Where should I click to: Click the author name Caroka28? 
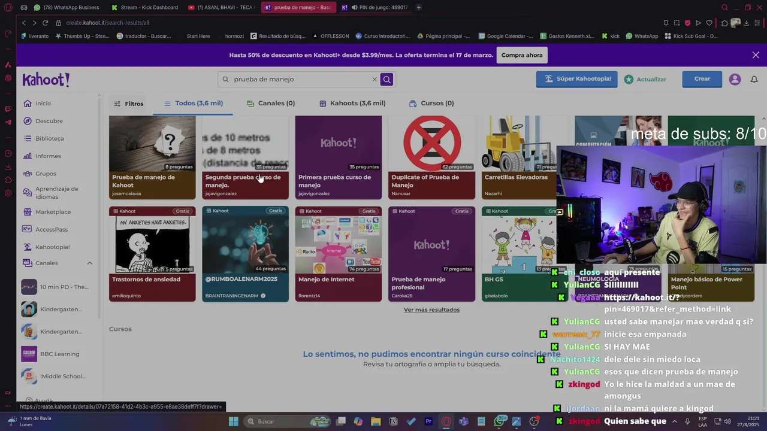402,296
